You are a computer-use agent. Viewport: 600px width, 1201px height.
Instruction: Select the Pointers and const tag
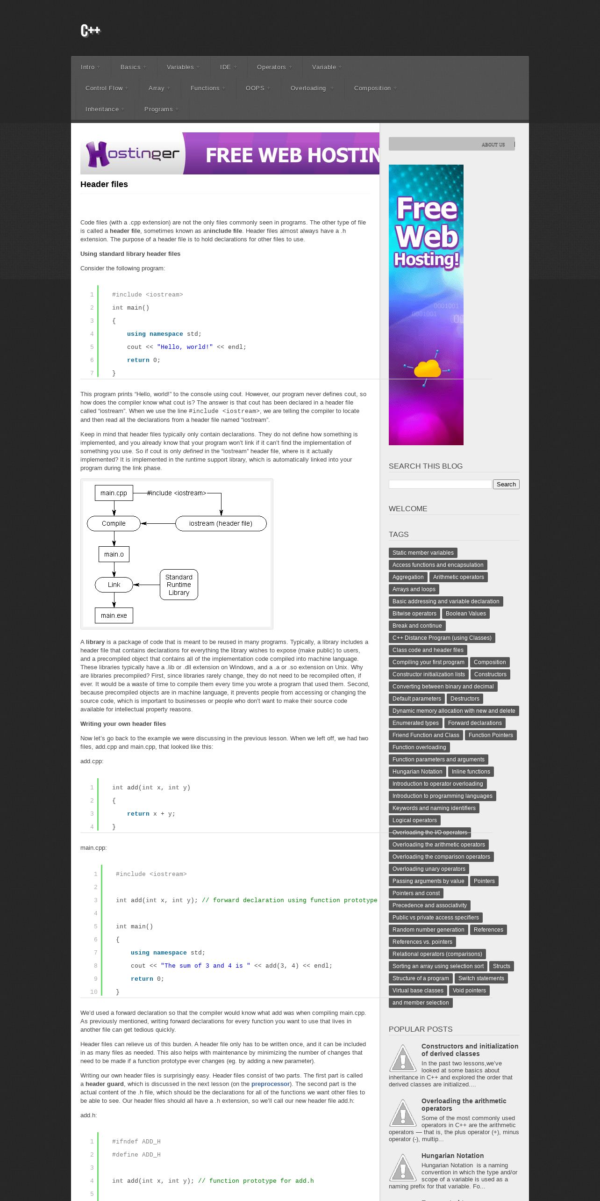point(416,893)
